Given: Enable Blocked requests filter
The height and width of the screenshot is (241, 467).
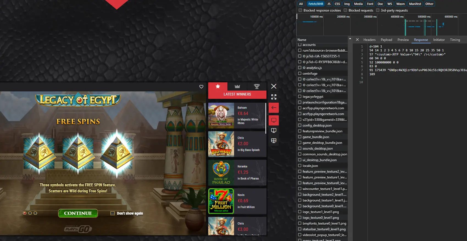Looking at the screenshot, I should pos(345,10).
